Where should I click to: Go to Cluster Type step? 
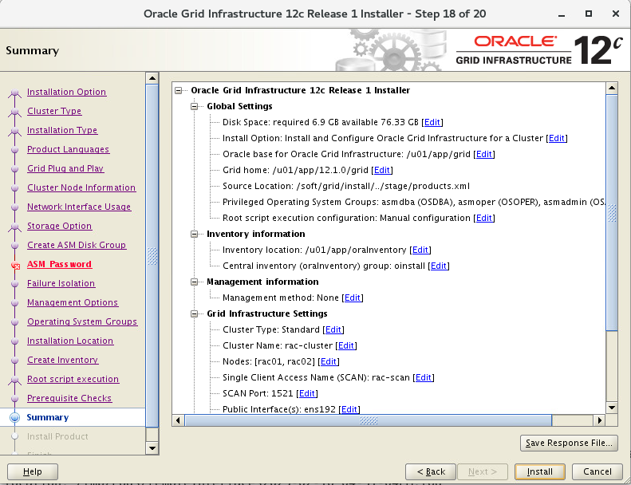click(54, 111)
